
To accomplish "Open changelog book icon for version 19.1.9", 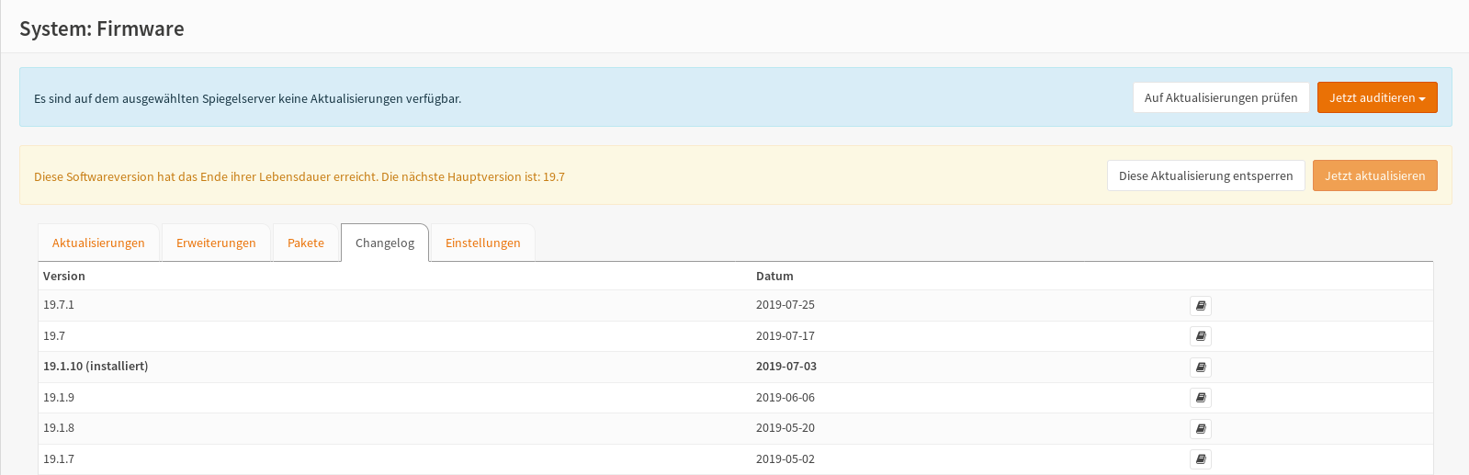I will point(1201,398).
